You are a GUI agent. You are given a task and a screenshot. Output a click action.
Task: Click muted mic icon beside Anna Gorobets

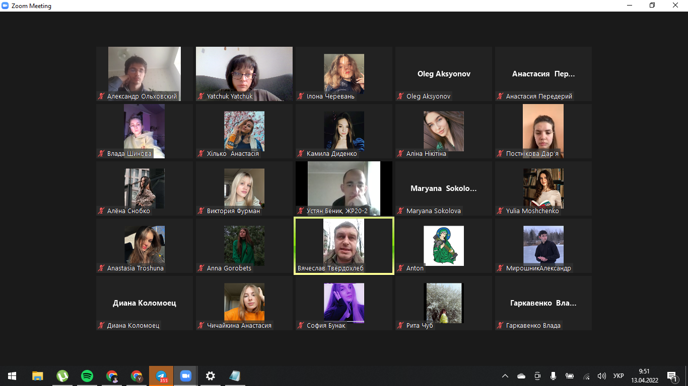click(x=201, y=268)
